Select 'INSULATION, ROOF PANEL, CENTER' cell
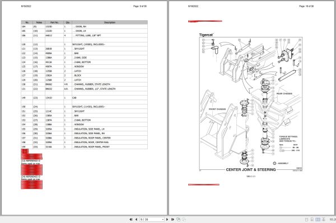 (110, 138)
